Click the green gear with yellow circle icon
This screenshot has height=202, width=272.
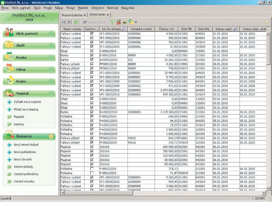pyautogui.click(x=131, y=22)
